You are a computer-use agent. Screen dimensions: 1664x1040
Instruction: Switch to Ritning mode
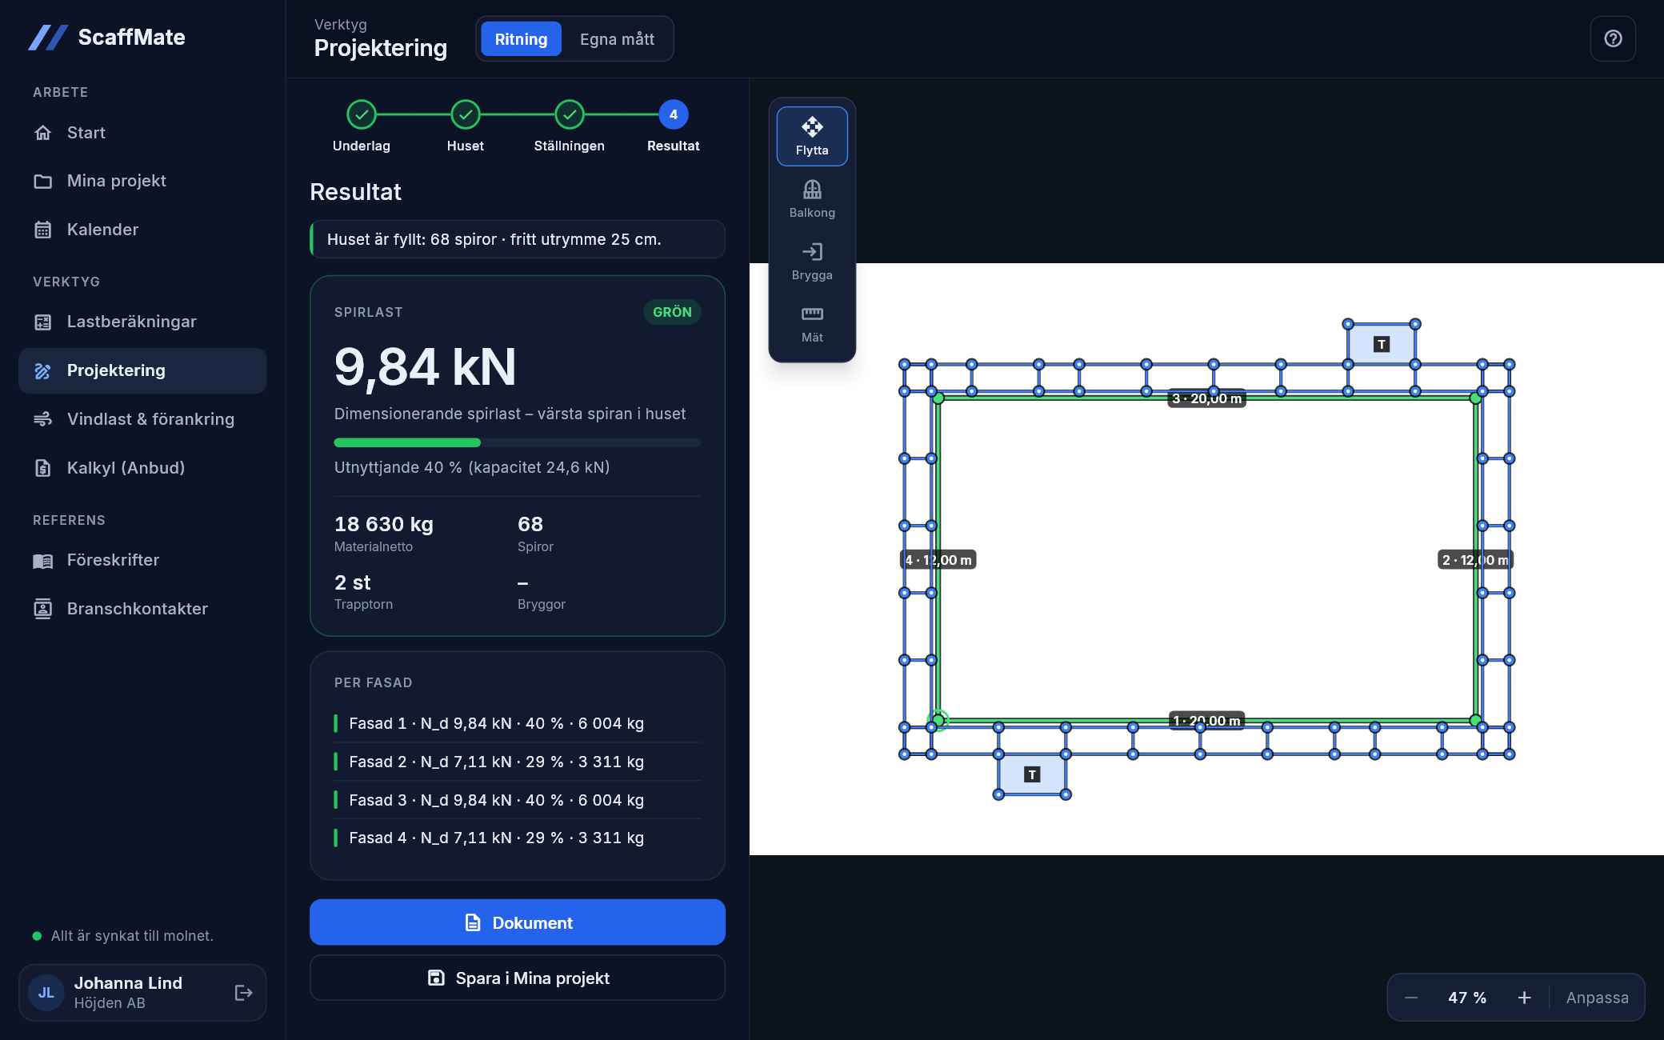click(521, 39)
